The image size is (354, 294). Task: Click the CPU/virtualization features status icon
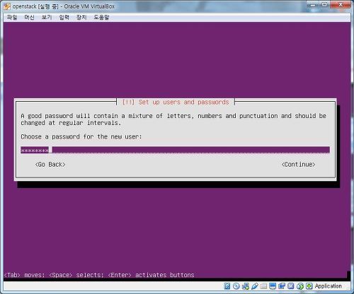(x=291, y=286)
